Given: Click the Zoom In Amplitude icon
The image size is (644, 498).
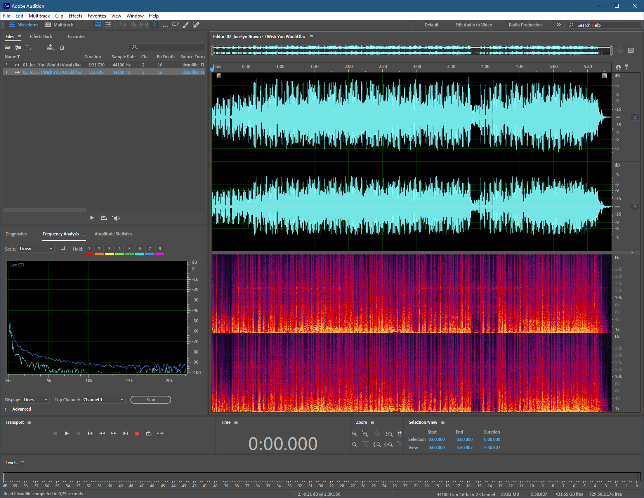Looking at the screenshot, I should (354, 434).
